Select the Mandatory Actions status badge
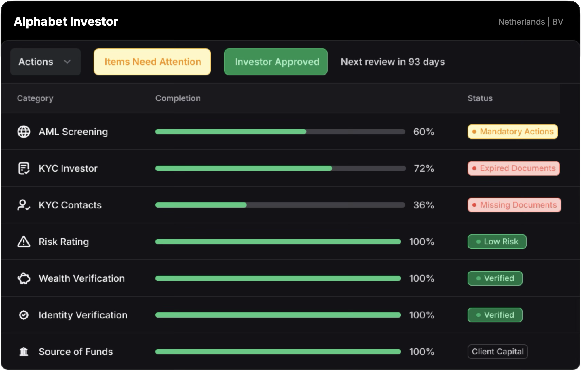 pyautogui.click(x=512, y=132)
